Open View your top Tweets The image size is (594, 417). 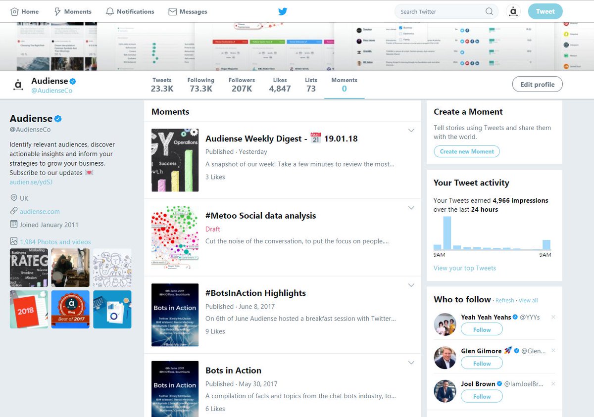[x=464, y=268]
